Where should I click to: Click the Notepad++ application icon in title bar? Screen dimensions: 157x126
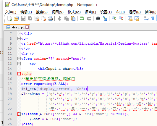(8, 4)
